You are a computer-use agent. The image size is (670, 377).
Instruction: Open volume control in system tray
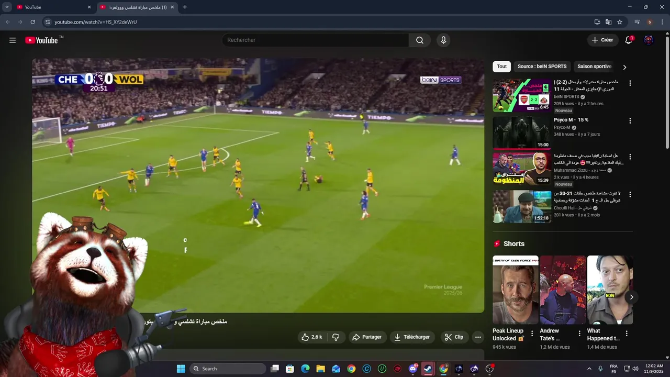click(635, 369)
